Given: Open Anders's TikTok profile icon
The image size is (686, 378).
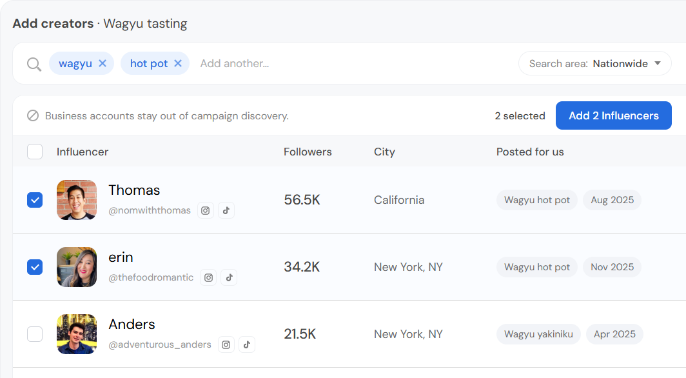Looking at the screenshot, I should click(247, 344).
